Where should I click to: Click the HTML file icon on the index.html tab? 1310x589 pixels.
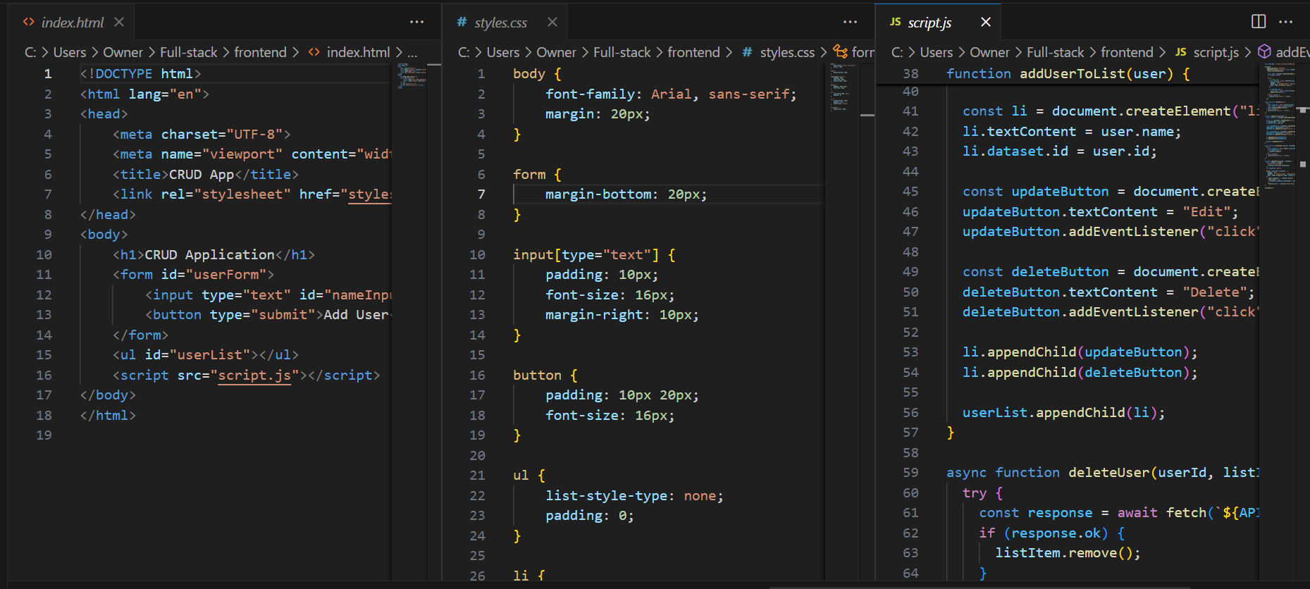[x=28, y=22]
